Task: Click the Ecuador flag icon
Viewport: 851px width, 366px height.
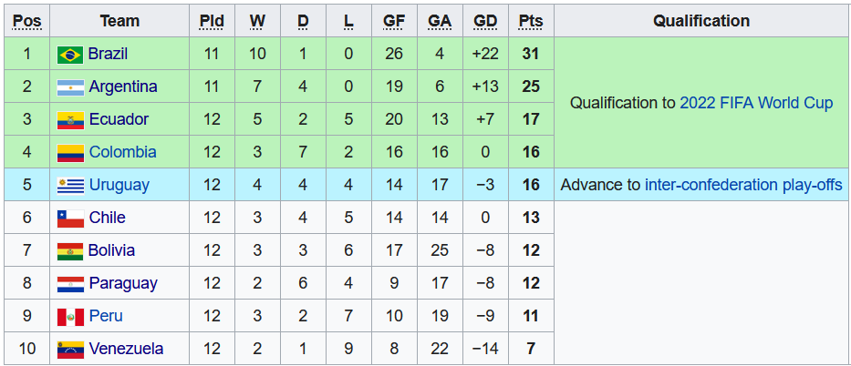Action: coord(70,120)
